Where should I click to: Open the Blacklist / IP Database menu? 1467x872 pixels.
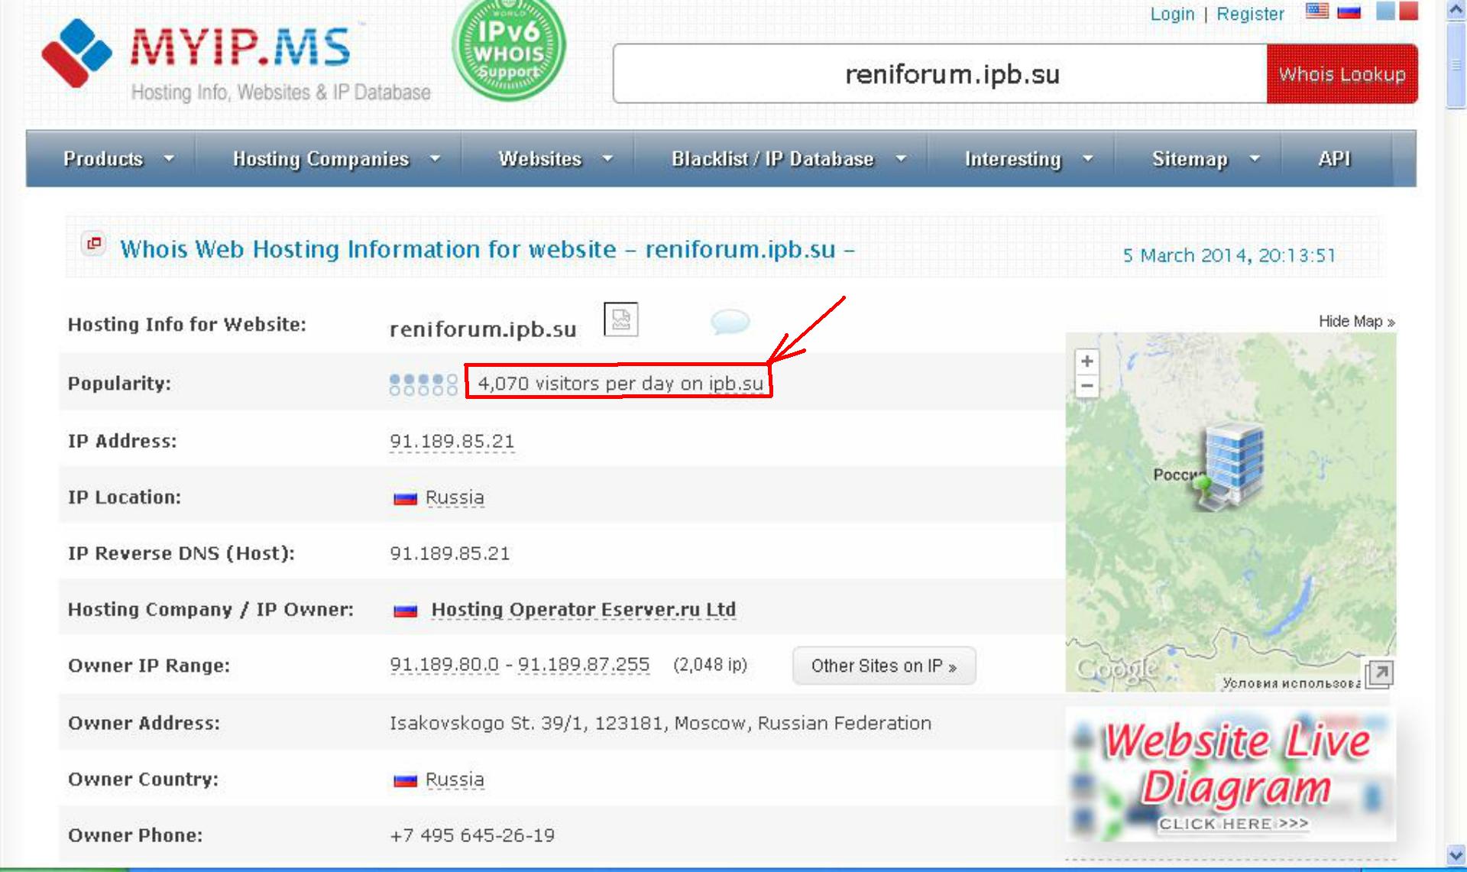click(772, 159)
